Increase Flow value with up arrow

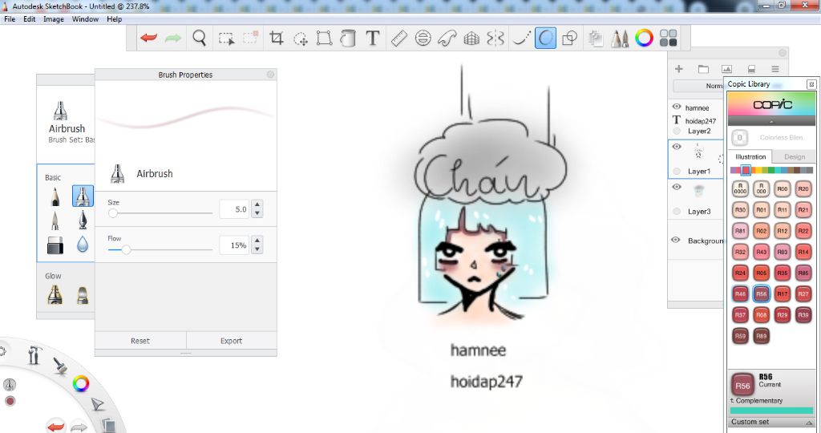pos(257,241)
